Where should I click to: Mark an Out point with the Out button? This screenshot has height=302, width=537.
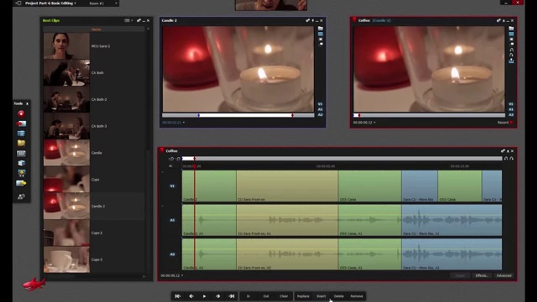tap(266, 296)
